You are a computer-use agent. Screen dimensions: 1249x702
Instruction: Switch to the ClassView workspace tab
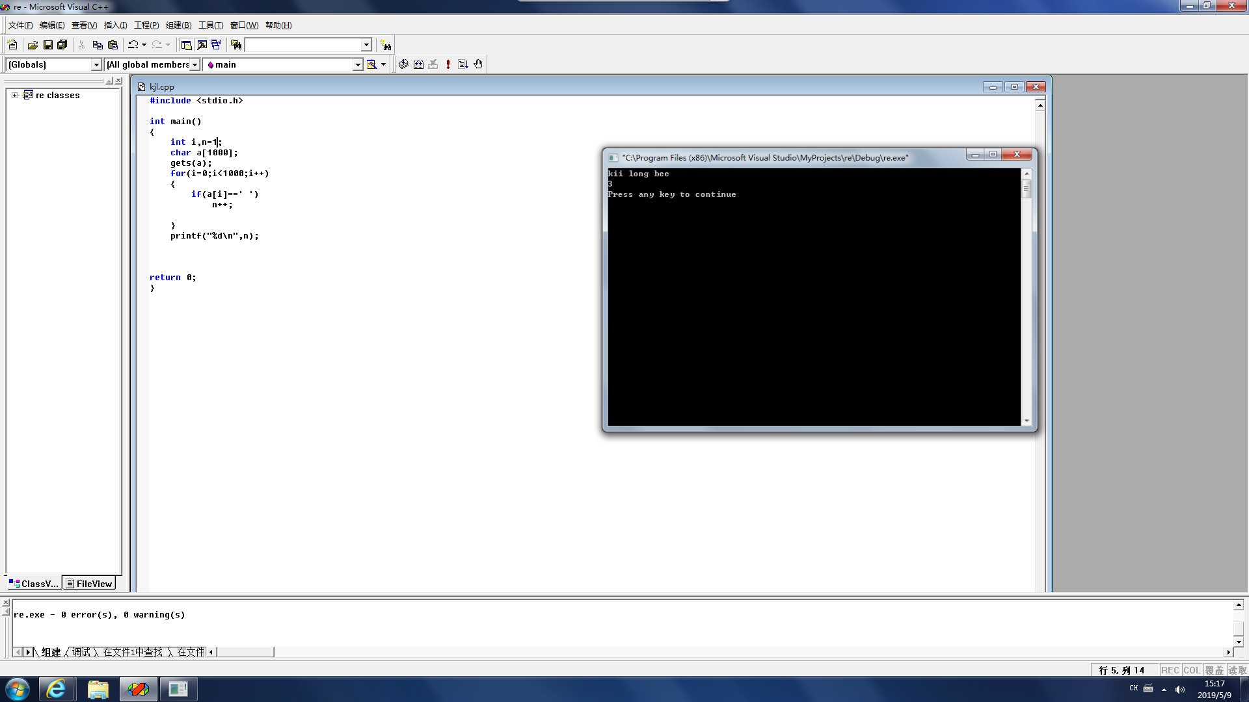(34, 583)
